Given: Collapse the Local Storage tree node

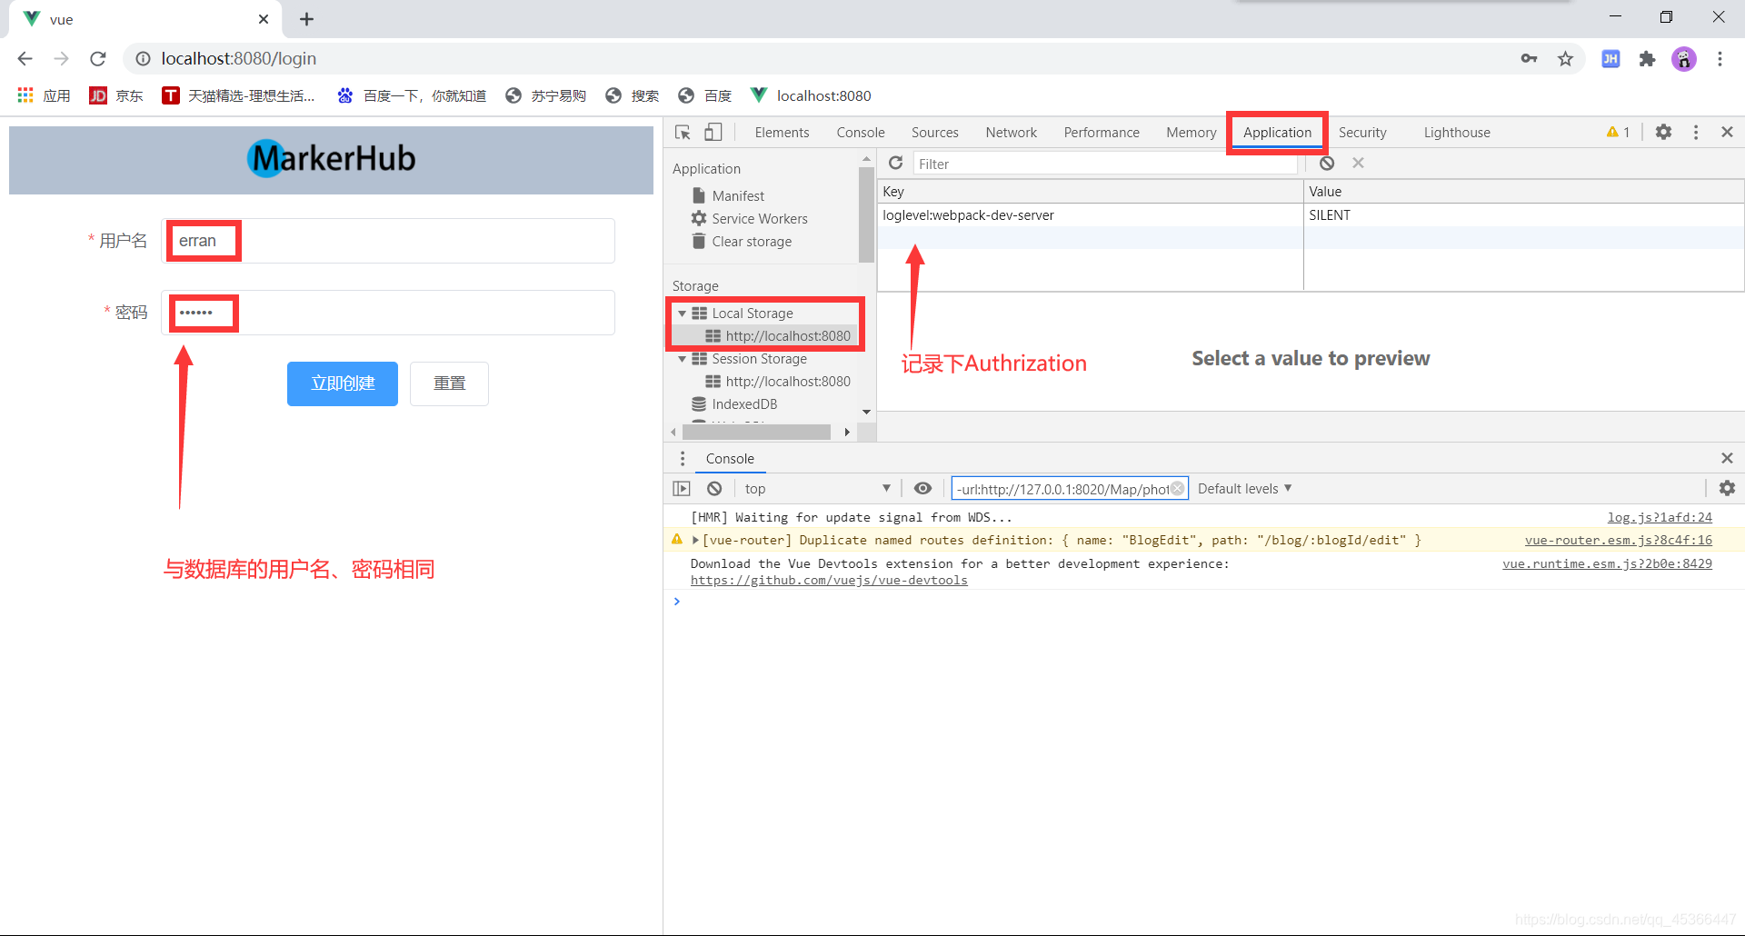Looking at the screenshot, I should pos(682,314).
